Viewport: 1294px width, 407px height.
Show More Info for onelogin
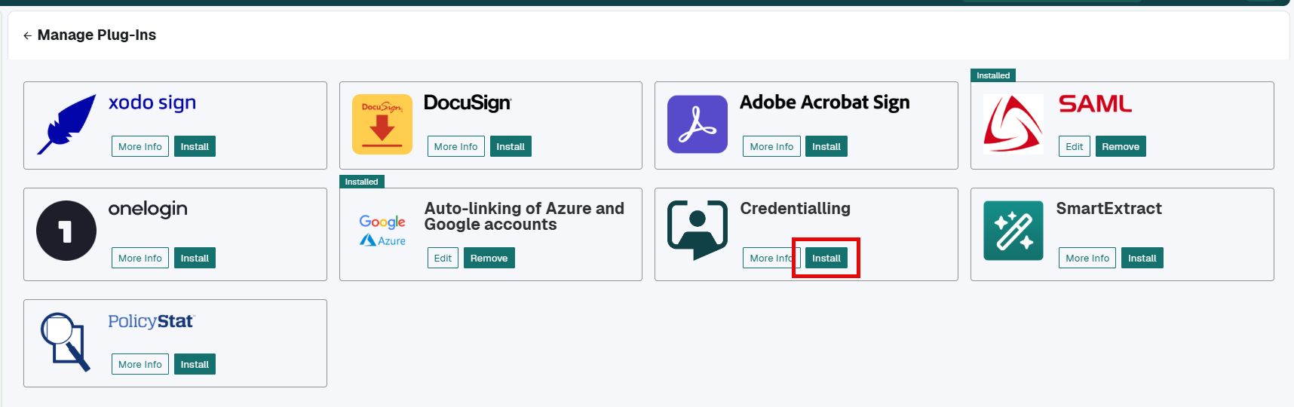point(140,258)
